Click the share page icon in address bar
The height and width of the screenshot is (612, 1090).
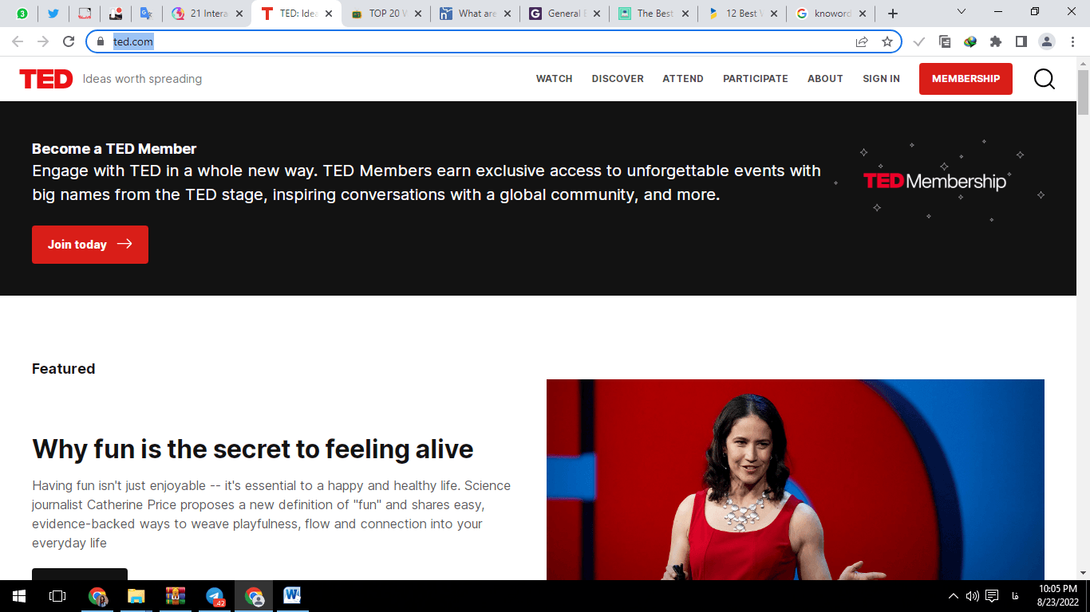click(862, 41)
